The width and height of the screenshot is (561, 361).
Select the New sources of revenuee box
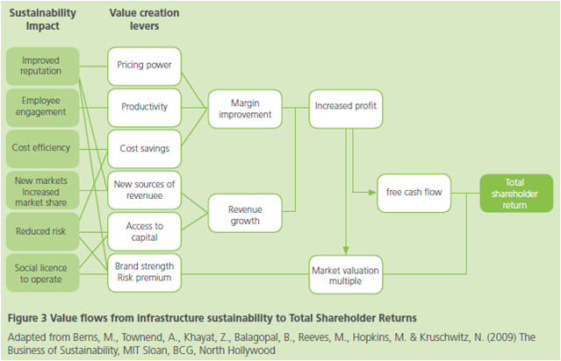(144, 188)
